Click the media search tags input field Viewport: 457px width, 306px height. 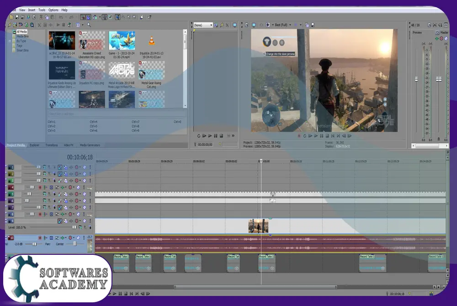click(117, 114)
